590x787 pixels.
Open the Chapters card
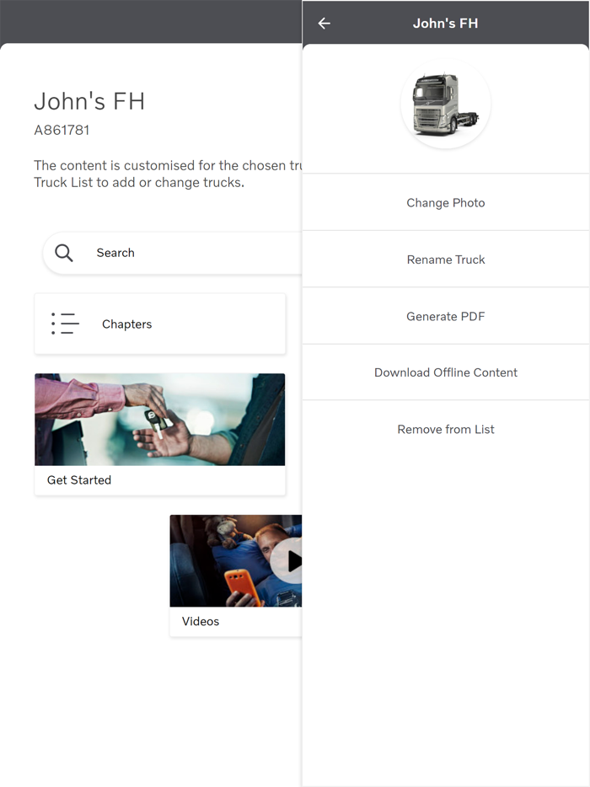pyautogui.click(x=160, y=324)
